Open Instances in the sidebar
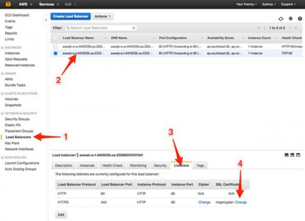Image resolution: width=305 pixels, height=221 pixels. pos(12,53)
